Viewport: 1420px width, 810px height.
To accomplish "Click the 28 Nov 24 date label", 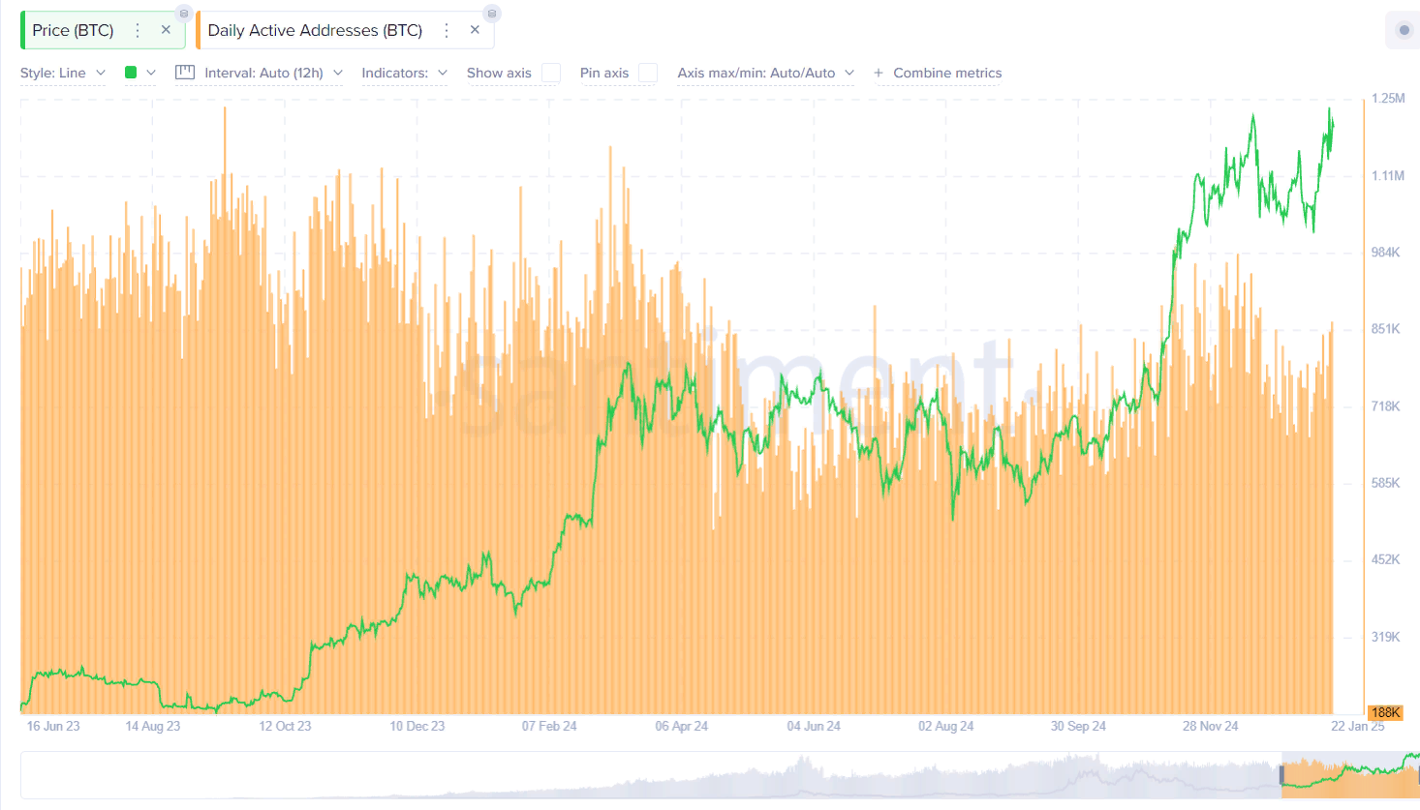I will [1210, 726].
